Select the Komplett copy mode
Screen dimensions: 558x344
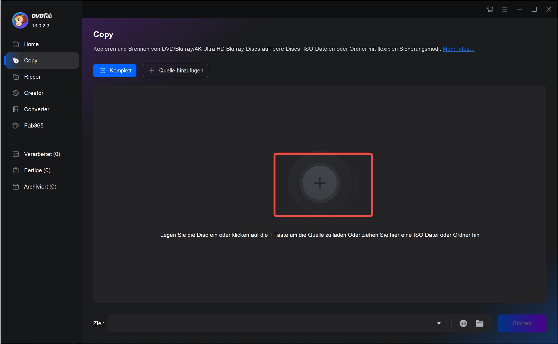tap(115, 71)
